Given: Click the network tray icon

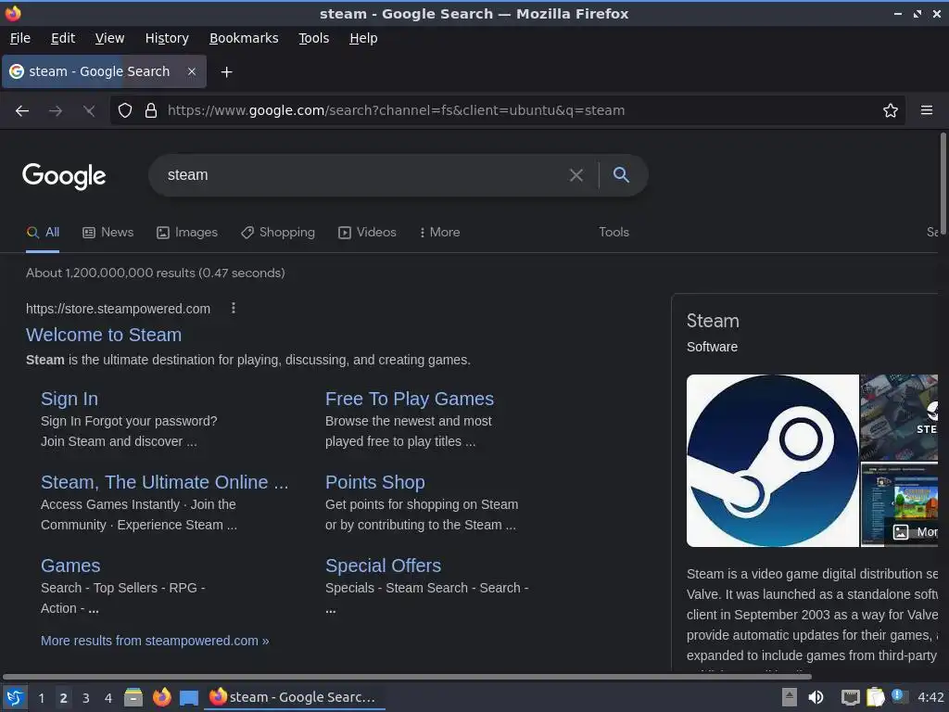Looking at the screenshot, I should click(851, 698).
